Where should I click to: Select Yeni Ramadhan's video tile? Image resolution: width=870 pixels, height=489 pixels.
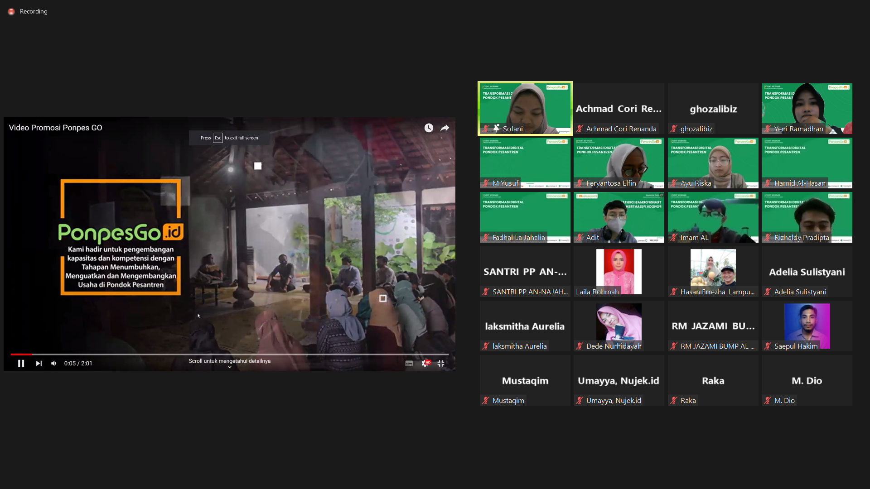coord(807,109)
